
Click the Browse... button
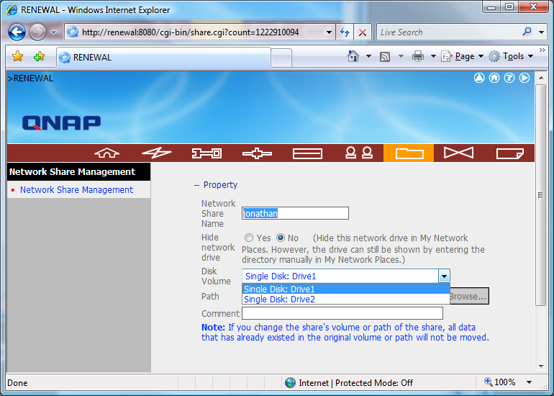(x=468, y=296)
